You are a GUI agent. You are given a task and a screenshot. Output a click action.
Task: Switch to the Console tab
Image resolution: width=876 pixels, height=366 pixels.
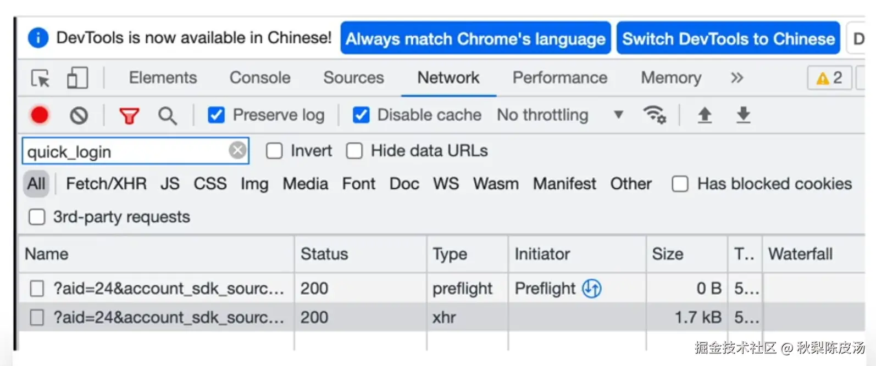(260, 78)
